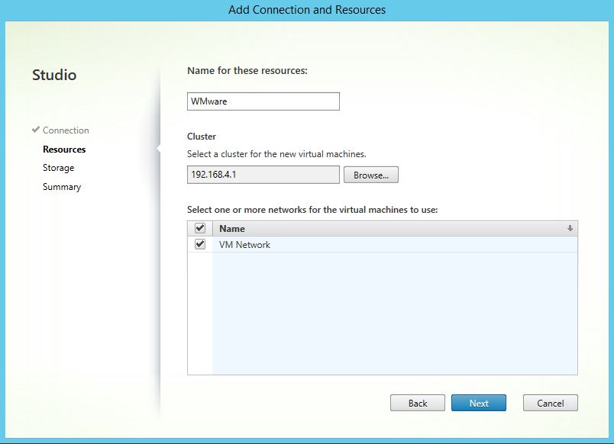This screenshot has height=444, width=614.
Task: Click the arrow pointer beside Resources step
Action: (x=158, y=149)
